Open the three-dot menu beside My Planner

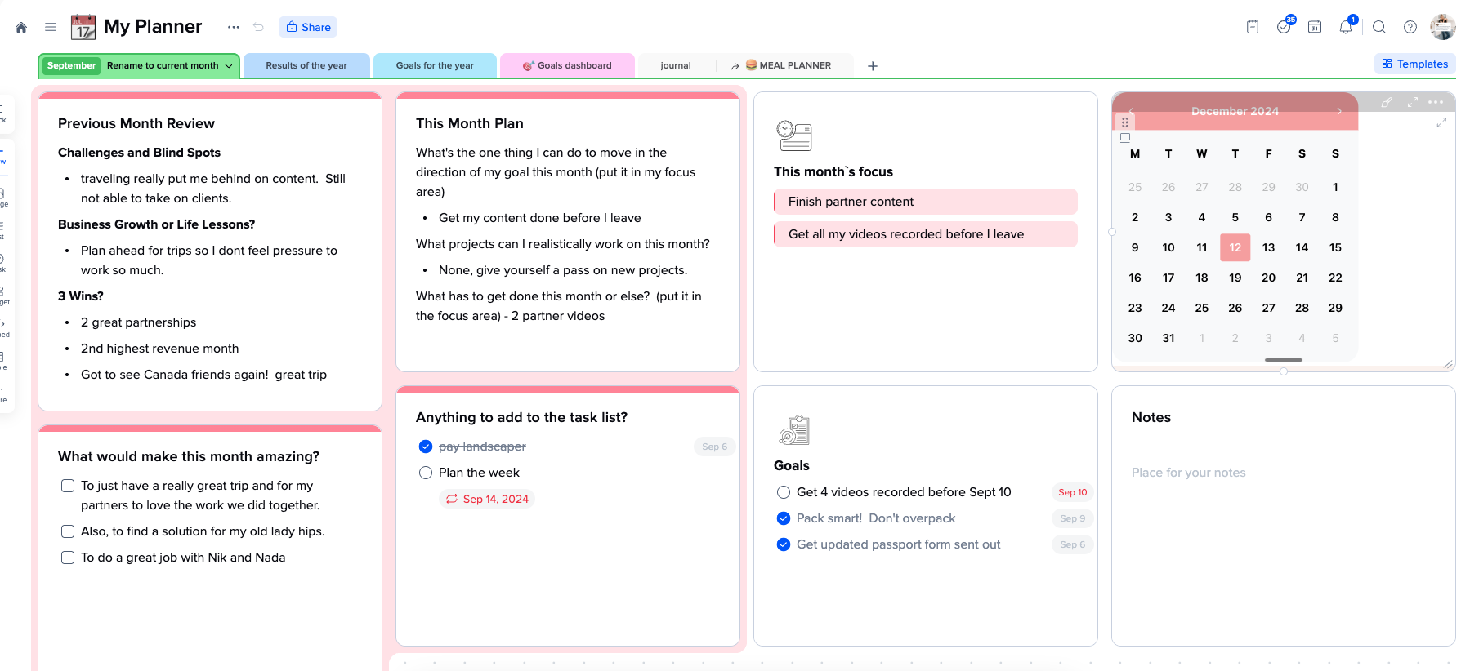234,27
